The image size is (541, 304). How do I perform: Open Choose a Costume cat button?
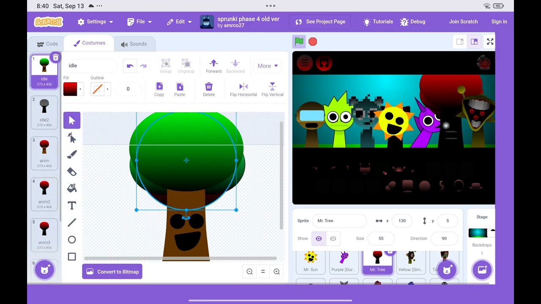[44, 270]
